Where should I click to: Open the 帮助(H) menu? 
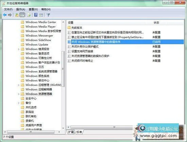click(x=46, y=10)
